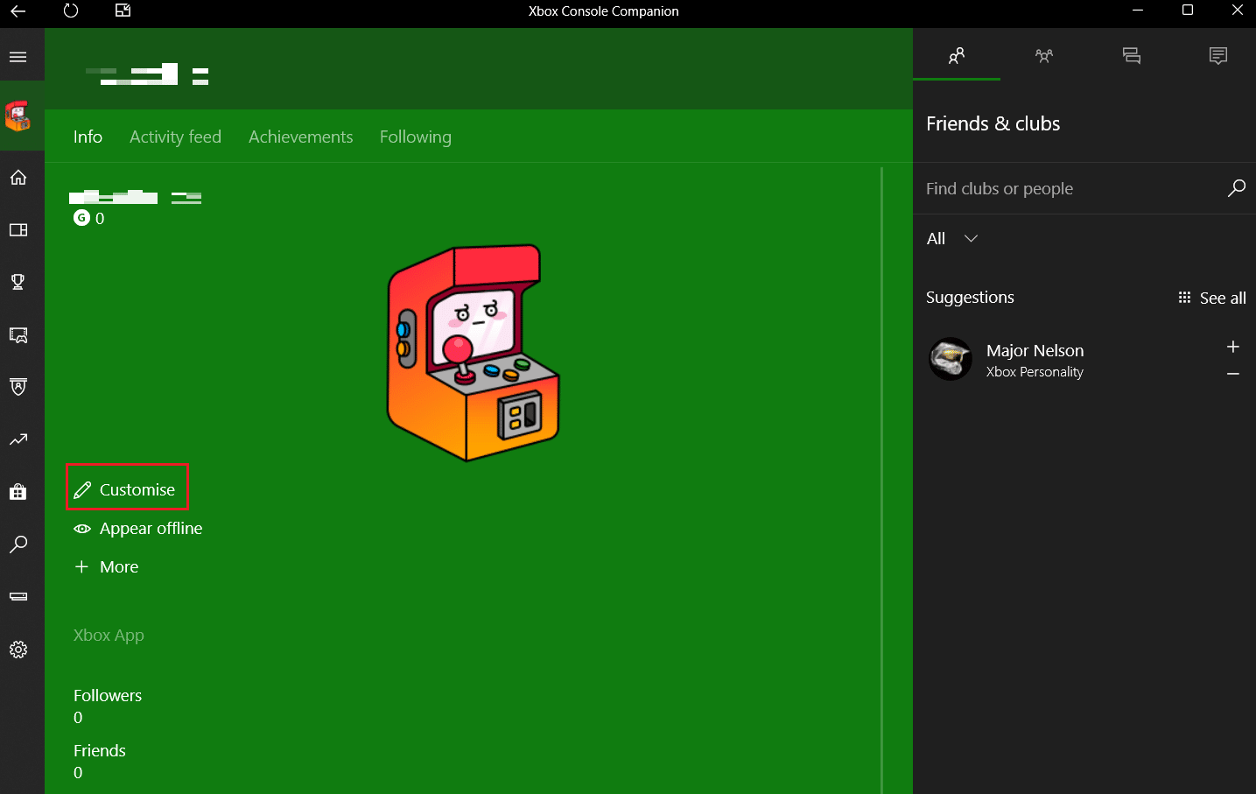Click See all suggestions
The image size is (1256, 794).
coord(1212,298)
